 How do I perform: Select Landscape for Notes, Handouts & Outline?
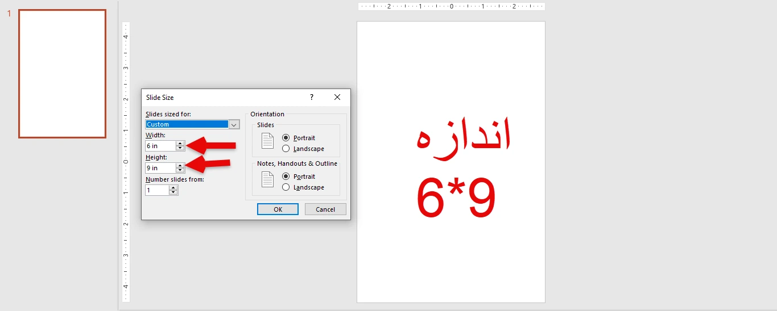pos(286,187)
